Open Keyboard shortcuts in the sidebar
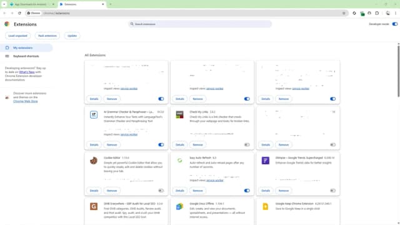This screenshot has height=225, width=400. [x=26, y=56]
